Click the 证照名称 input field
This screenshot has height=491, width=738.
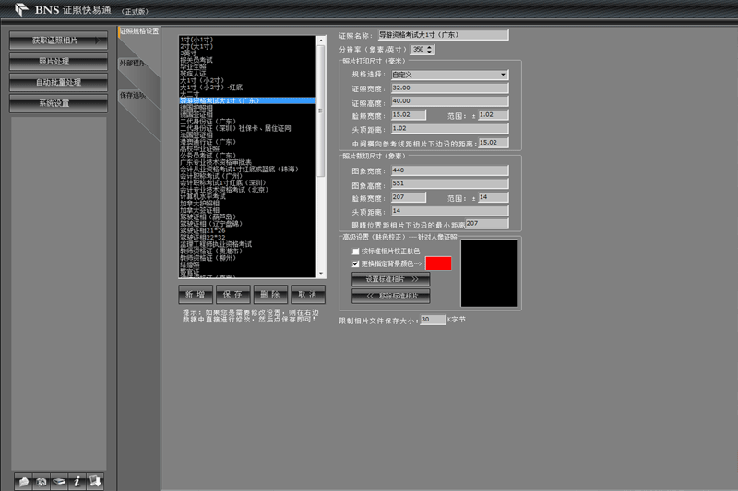click(444, 35)
